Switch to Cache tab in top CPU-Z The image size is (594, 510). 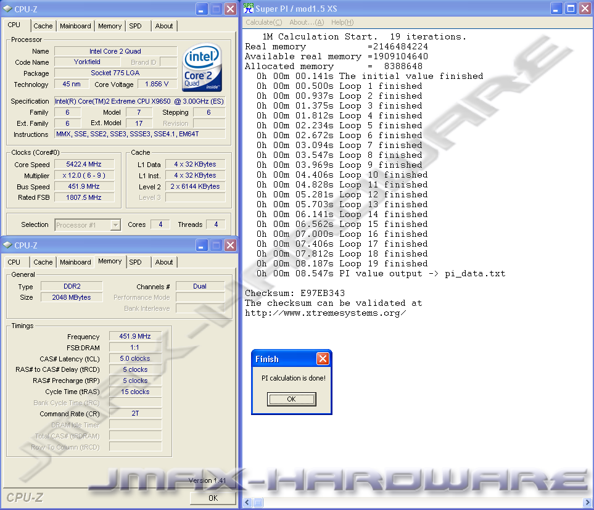click(43, 26)
